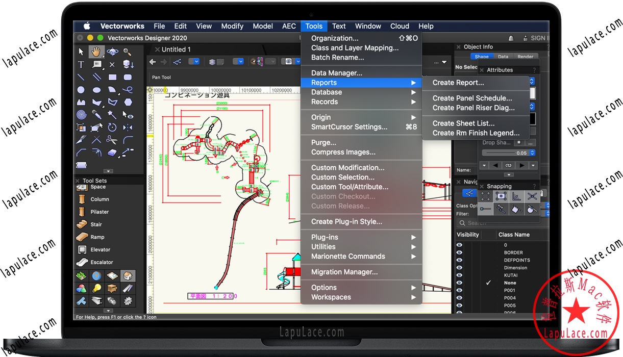Go to previous view with back arrow

153,62
